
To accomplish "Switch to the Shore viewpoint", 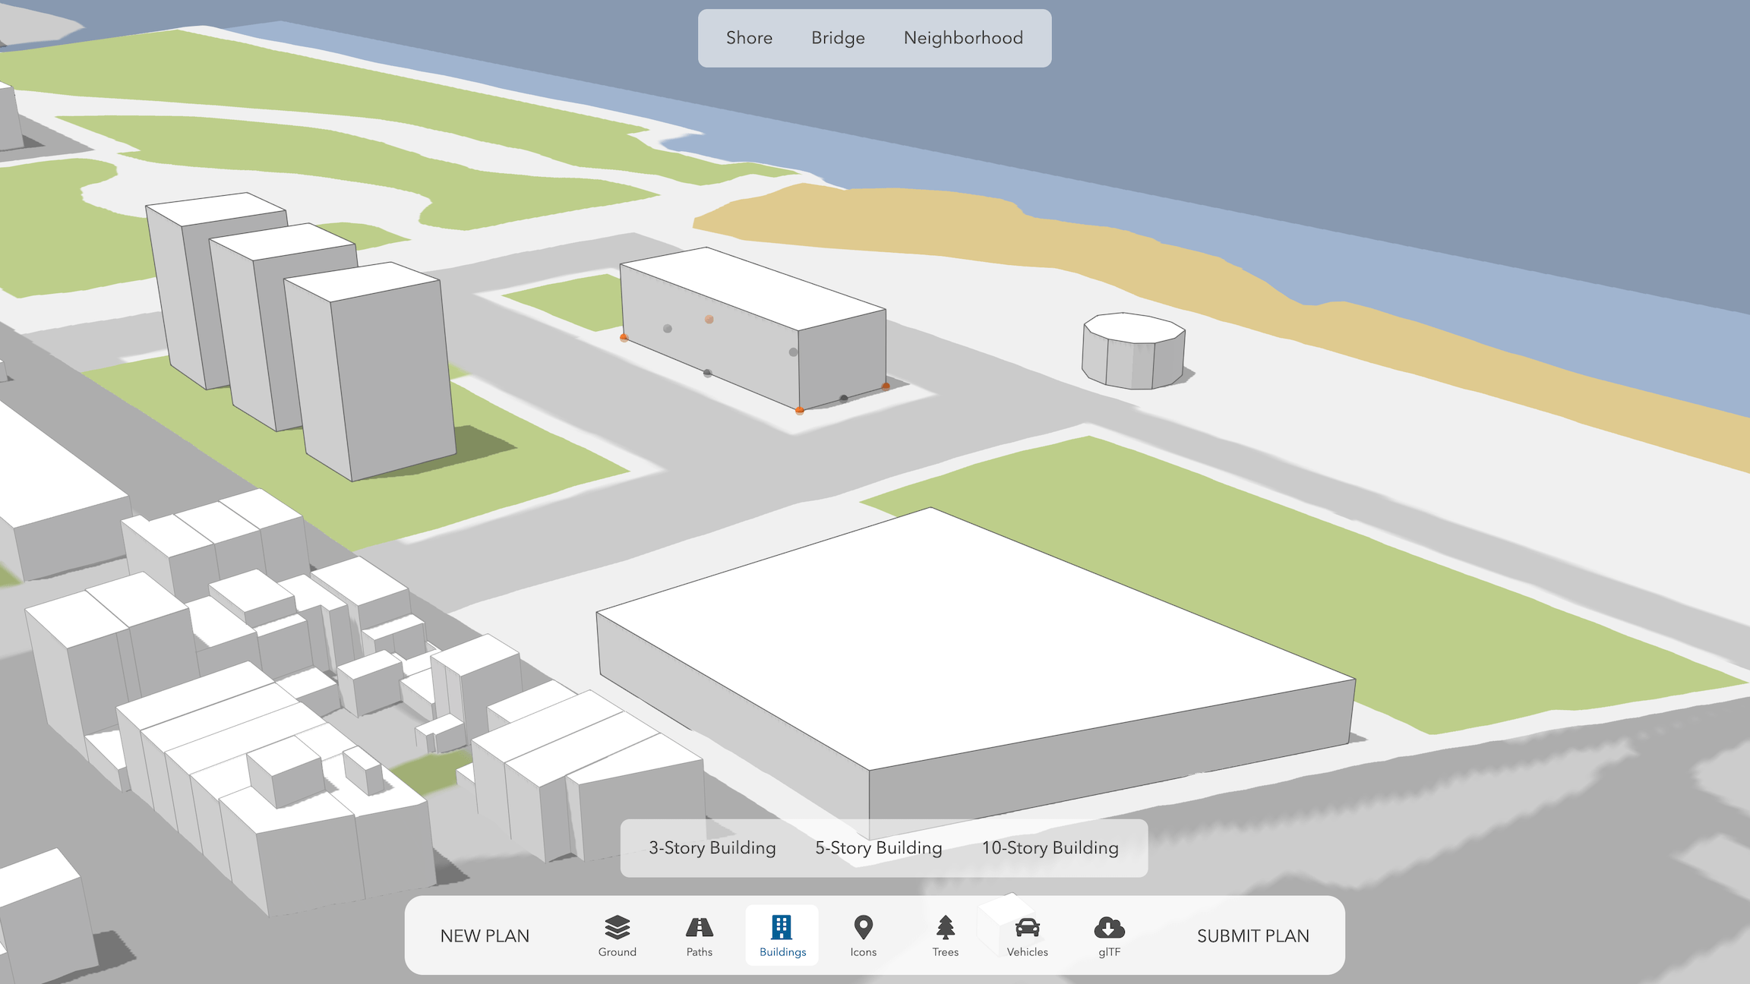I will click(749, 38).
